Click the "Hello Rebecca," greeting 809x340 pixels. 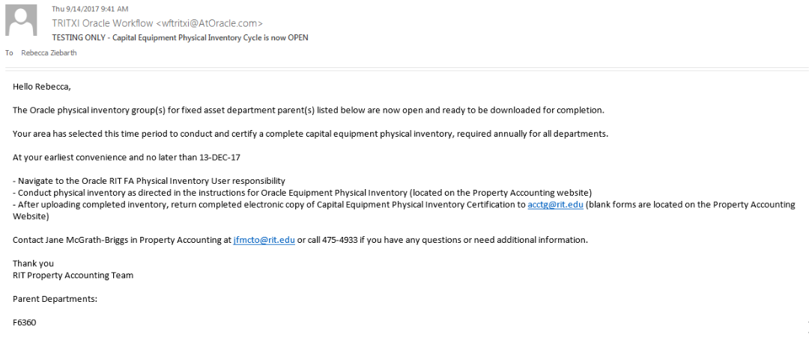42,87
